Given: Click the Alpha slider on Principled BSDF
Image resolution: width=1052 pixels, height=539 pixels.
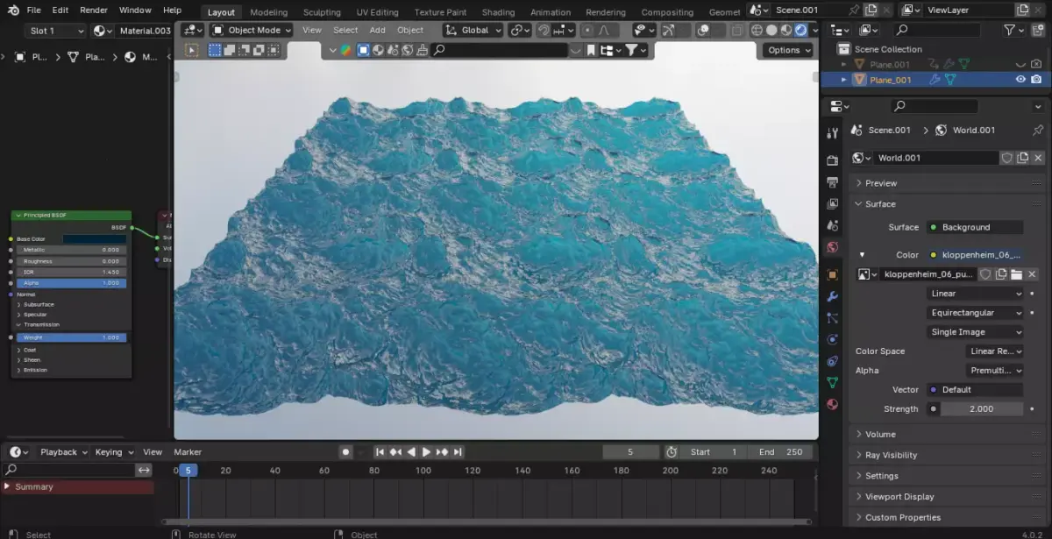Looking at the screenshot, I should coord(72,283).
